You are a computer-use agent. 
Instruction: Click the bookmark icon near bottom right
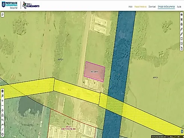click(x=182, y=131)
